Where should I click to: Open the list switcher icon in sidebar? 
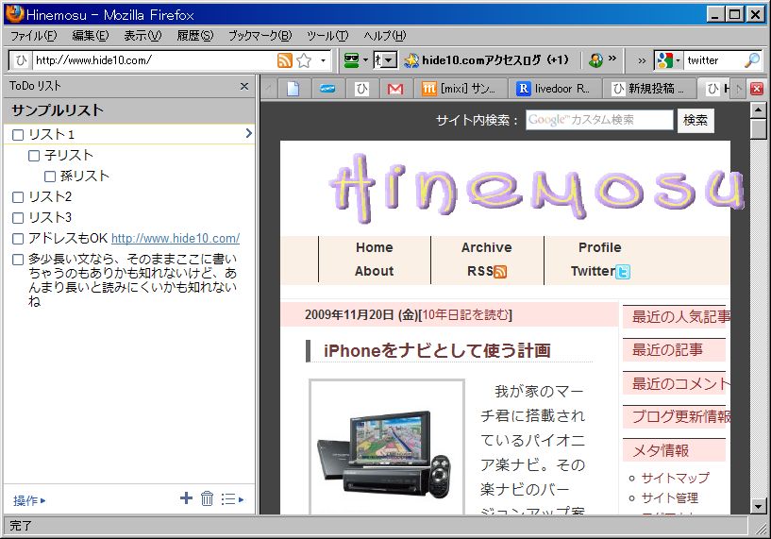(232, 499)
